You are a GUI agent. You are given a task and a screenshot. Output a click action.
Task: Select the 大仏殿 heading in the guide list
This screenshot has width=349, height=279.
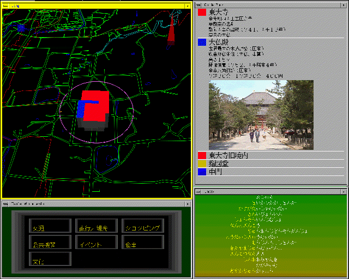pyautogui.click(x=219, y=43)
